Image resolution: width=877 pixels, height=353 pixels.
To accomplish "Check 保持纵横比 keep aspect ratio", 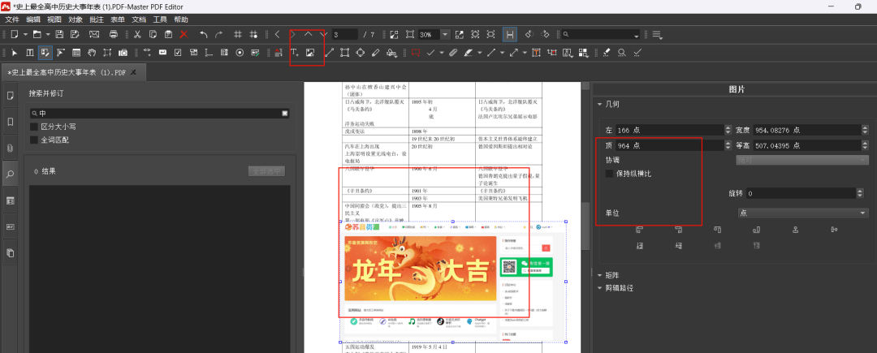I will coord(610,174).
